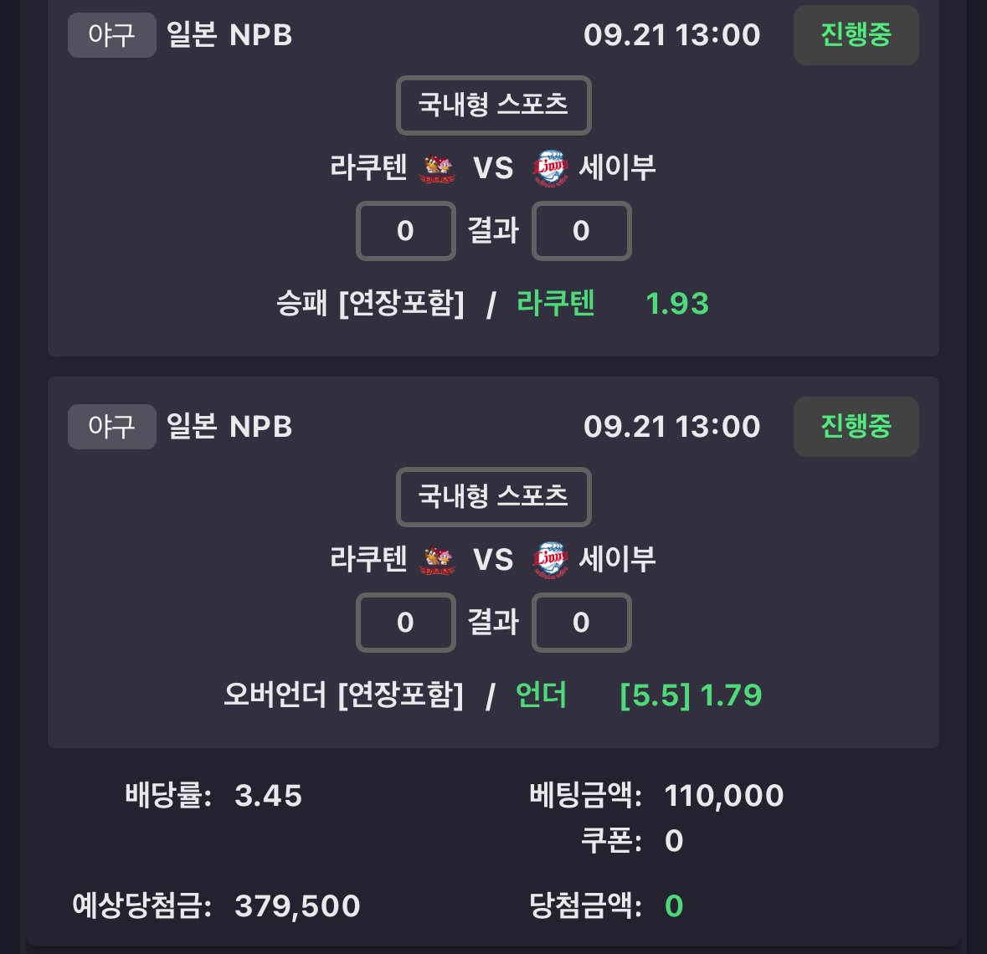Open 국내형 스포츠 label in second card

pos(494,496)
